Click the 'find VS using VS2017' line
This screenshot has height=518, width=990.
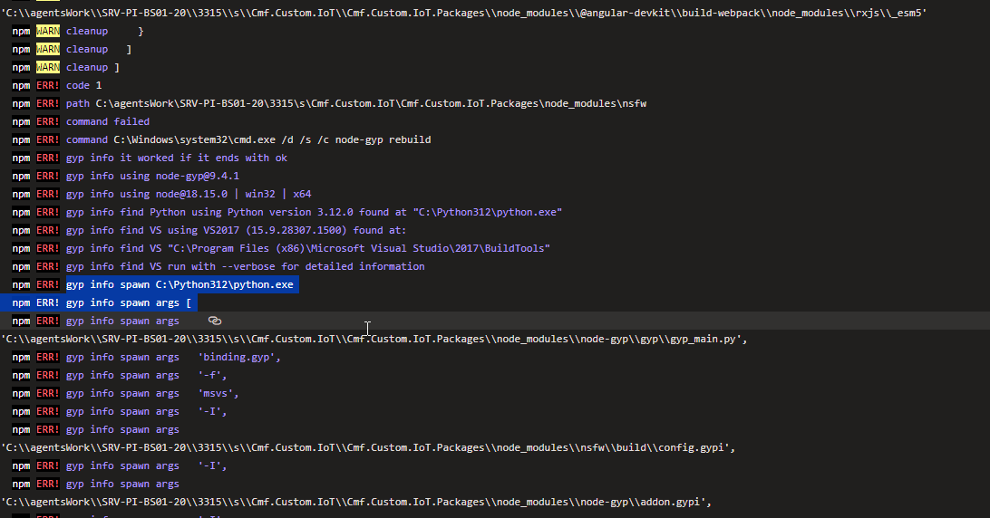pos(209,230)
